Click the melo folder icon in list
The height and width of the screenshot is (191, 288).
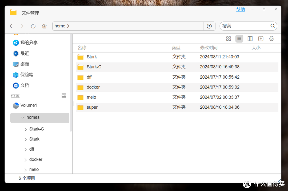80,97
